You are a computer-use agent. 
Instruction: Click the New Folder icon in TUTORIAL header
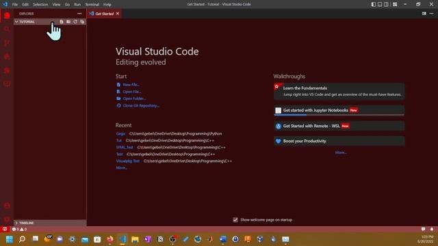(68, 22)
